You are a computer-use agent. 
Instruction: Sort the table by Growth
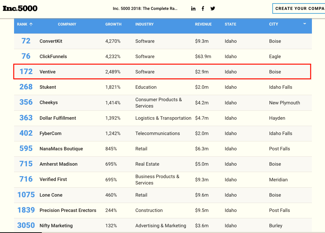click(x=113, y=24)
